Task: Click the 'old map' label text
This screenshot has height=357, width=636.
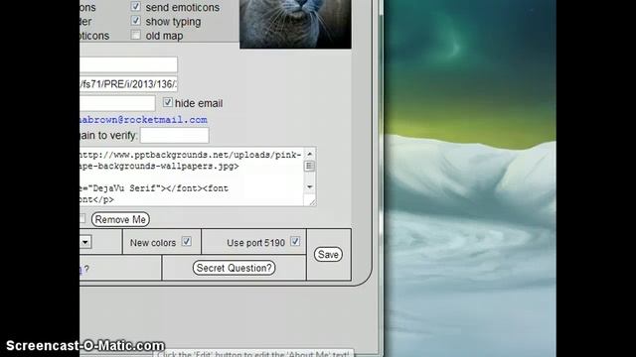Action: coord(164,36)
